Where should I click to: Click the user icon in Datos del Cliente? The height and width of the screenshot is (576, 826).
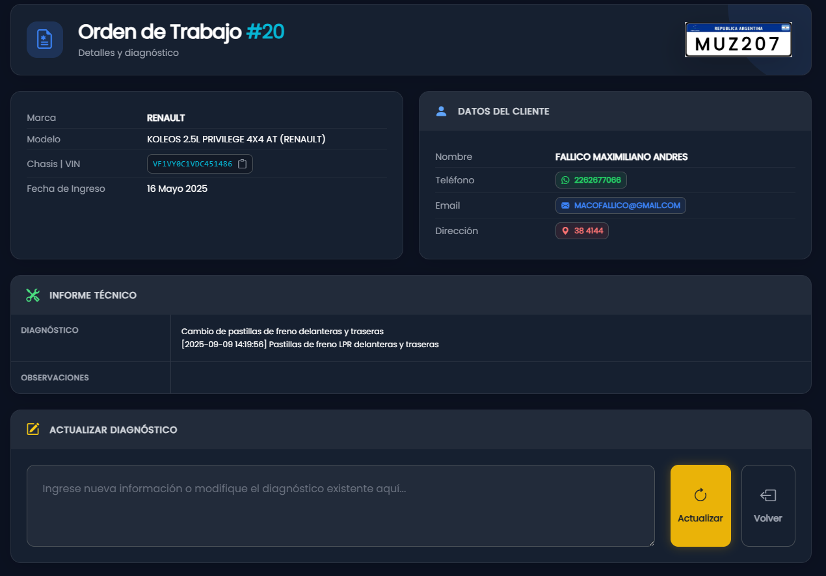(x=441, y=111)
